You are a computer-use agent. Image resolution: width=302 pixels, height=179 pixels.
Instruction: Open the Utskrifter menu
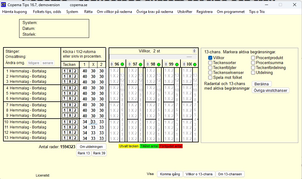pos(184,12)
